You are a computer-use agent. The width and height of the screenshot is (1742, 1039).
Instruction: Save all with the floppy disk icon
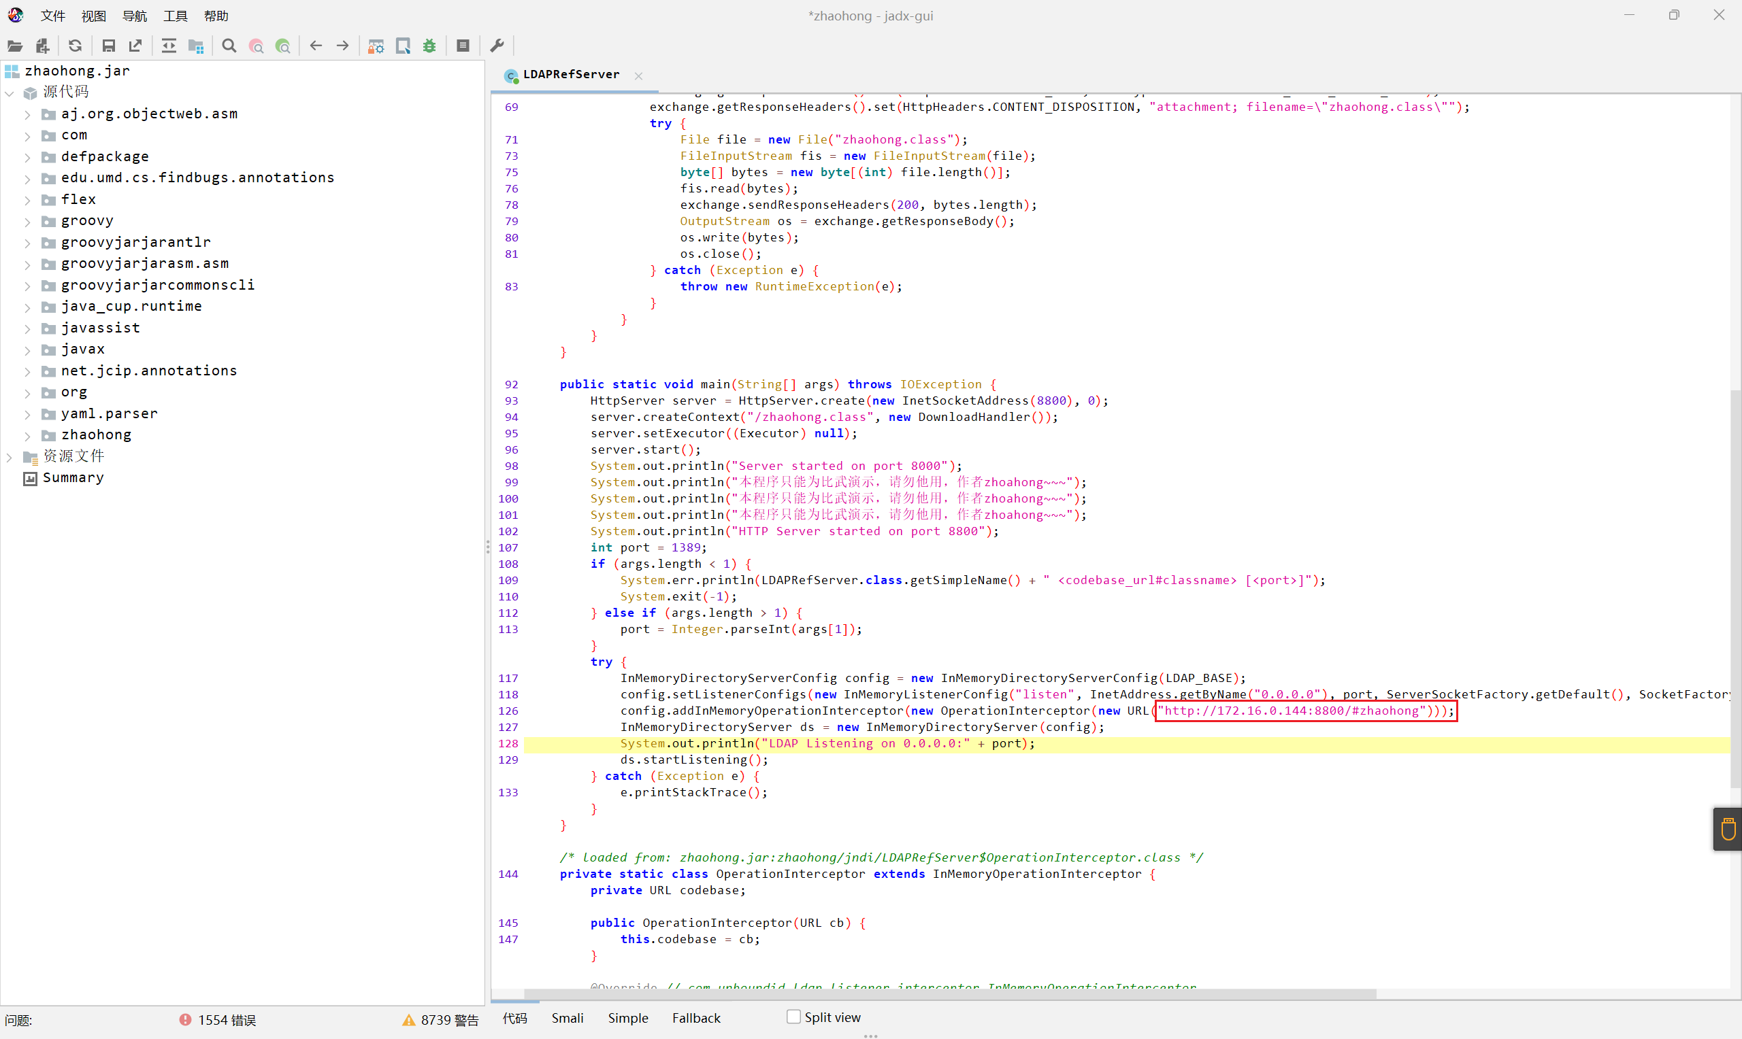(109, 46)
